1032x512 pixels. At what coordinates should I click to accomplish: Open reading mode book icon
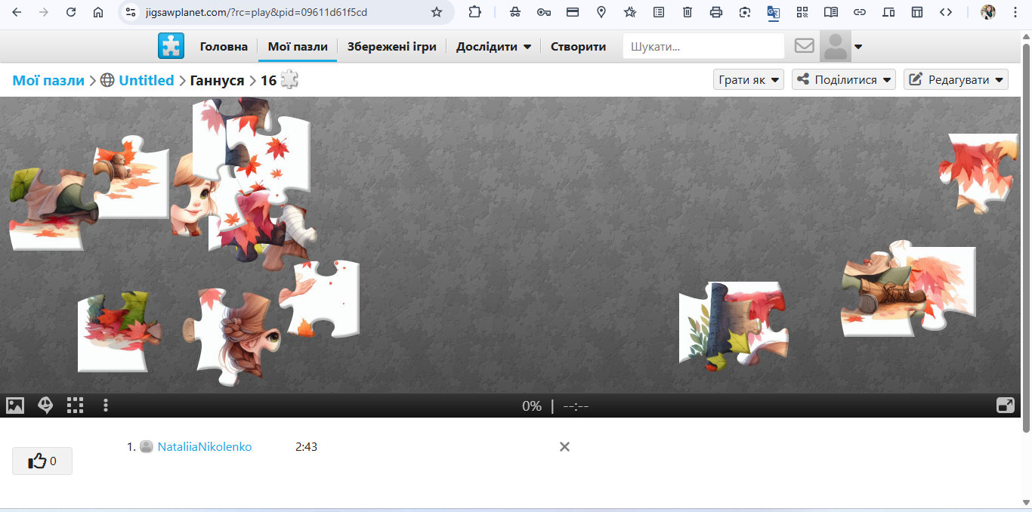tap(831, 12)
